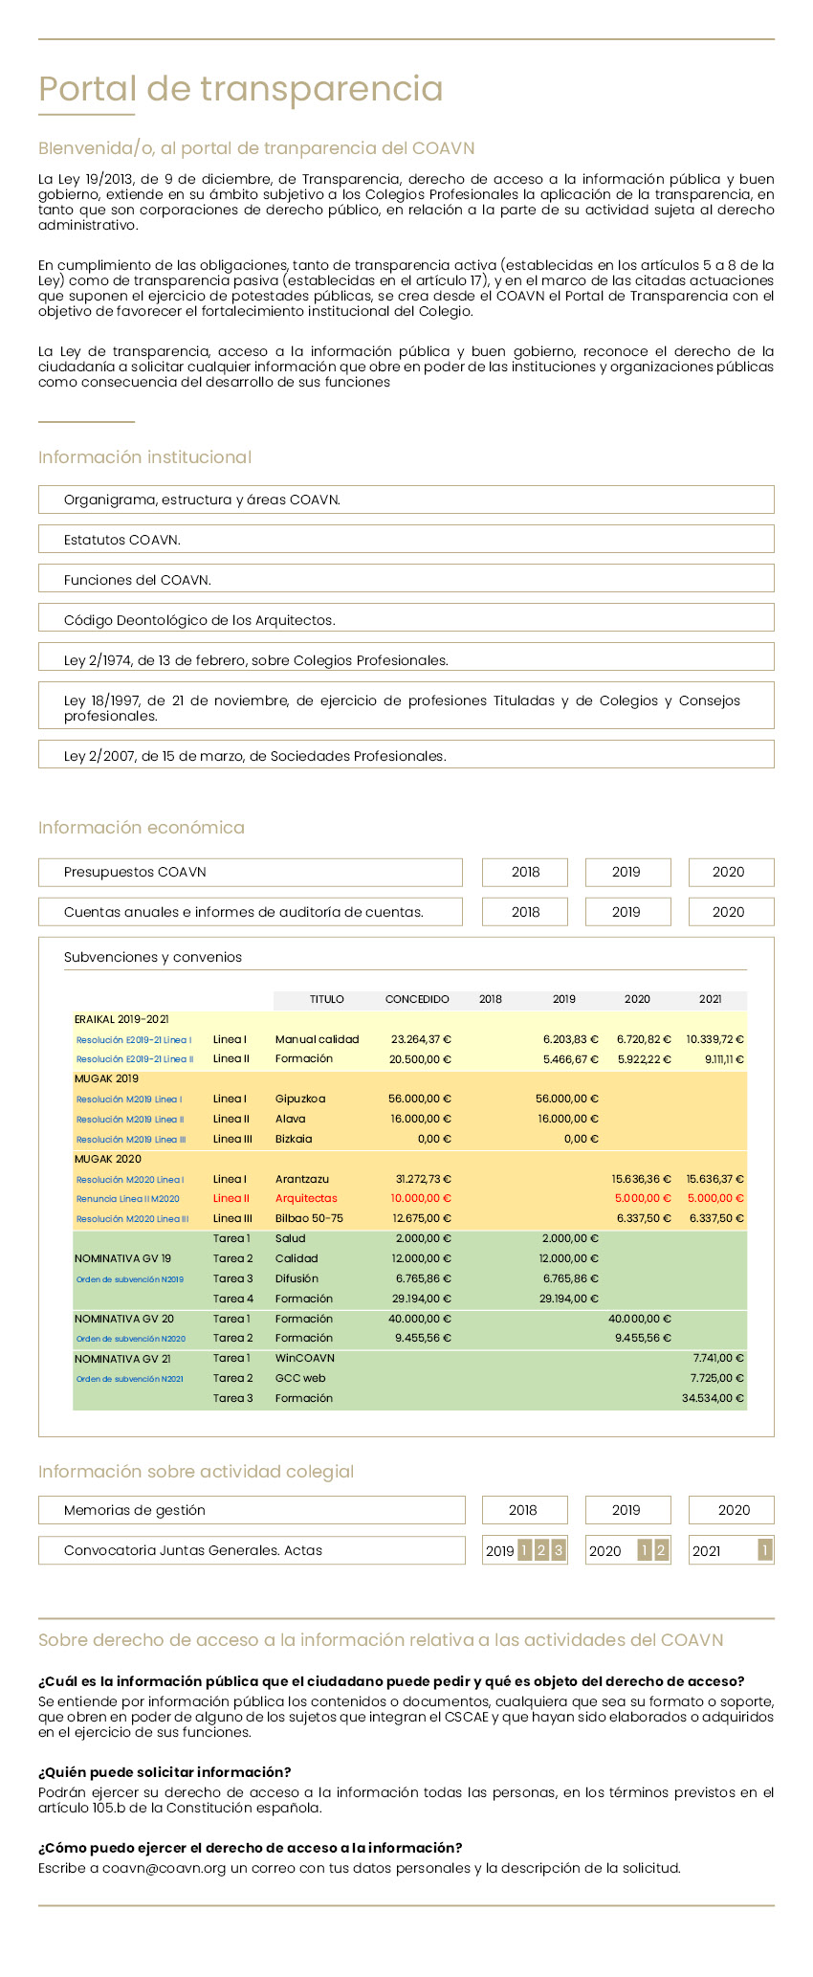Open Presupuestos COAVN for 2018

coord(525,872)
